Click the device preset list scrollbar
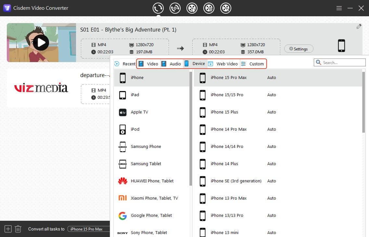369x237 pixels. click(363, 102)
